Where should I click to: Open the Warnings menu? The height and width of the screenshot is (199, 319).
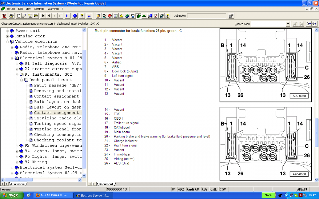tap(53, 9)
